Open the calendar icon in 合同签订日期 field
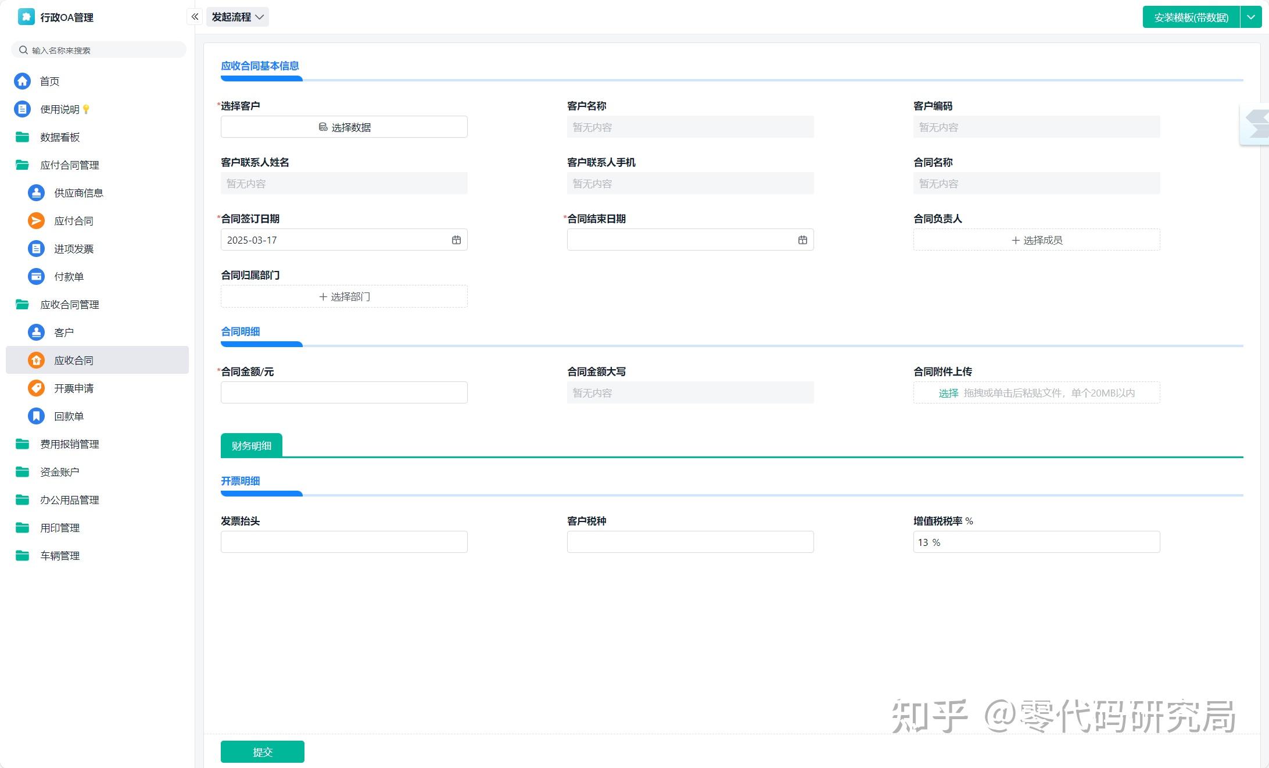Viewport: 1269px width, 768px height. click(456, 240)
